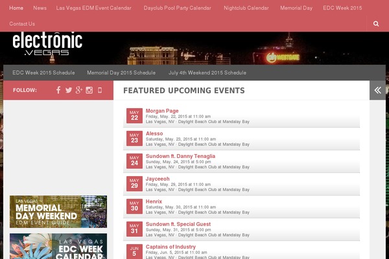Click the May 24 date badge
The height and width of the screenshot is (259, 389).
[134, 161]
